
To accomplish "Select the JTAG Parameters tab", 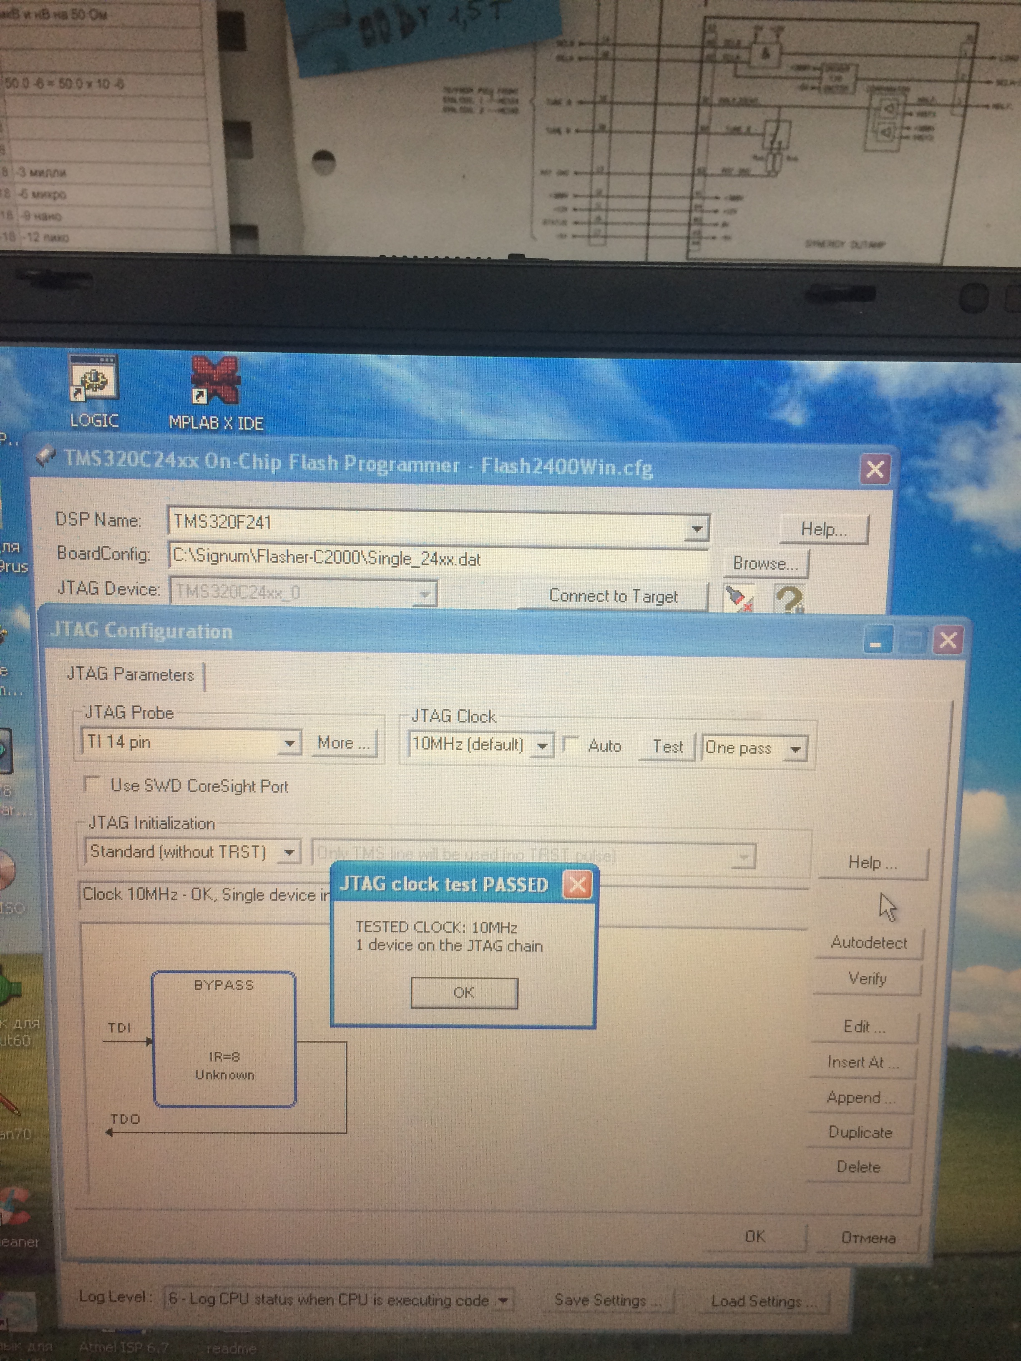I will pyautogui.click(x=131, y=675).
